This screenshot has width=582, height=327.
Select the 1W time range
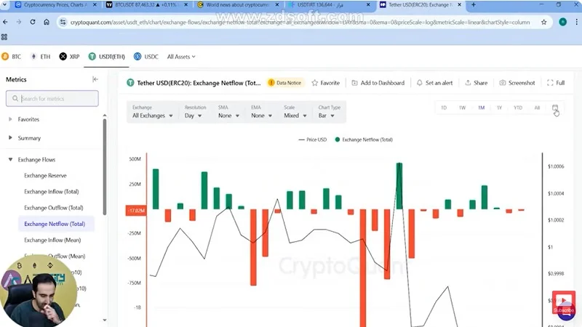tap(462, 108)
